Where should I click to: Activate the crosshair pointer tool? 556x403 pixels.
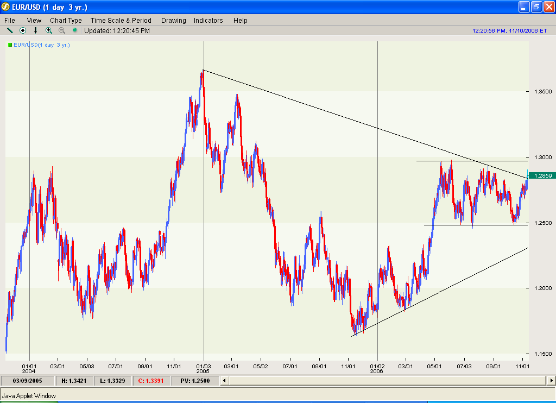[22, 30]
